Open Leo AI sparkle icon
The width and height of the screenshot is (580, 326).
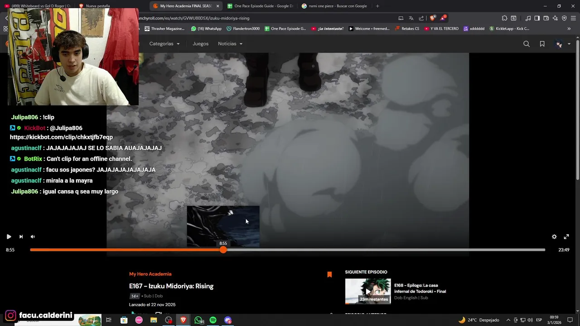coord(555,18)
